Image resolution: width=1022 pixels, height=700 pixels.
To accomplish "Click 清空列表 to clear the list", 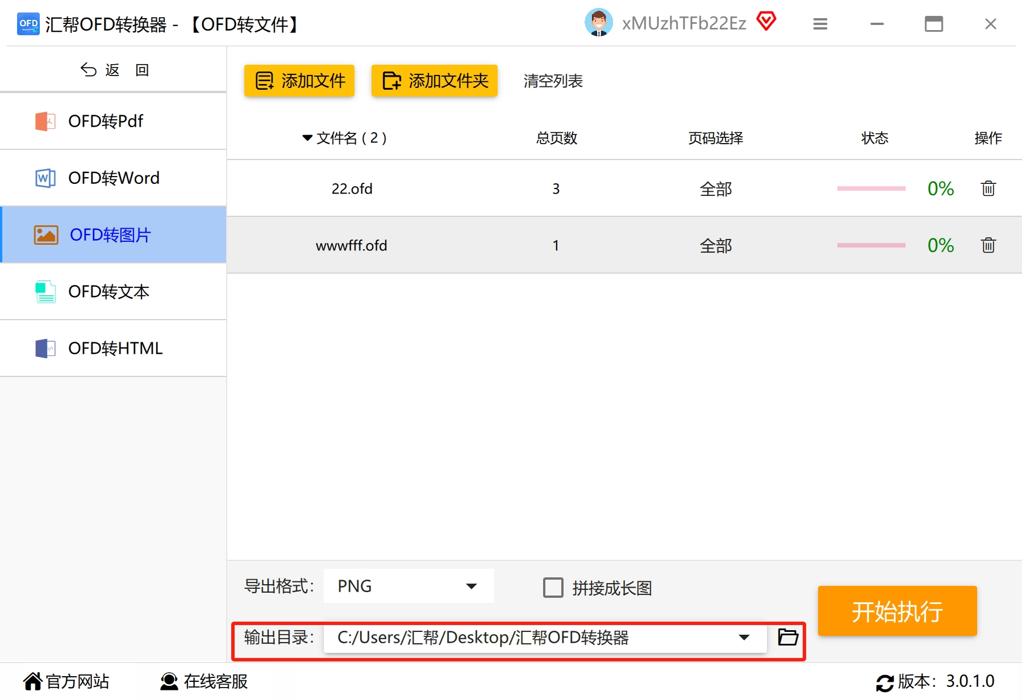I will [x=553, y=81].
